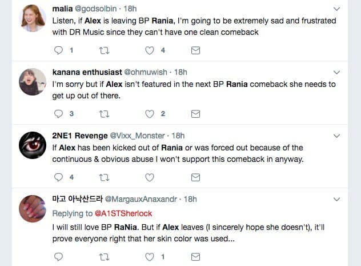This screenshot has width=361, height=266.
Task: Open more options on malia's tweet
Action: (x=336, y=9)
